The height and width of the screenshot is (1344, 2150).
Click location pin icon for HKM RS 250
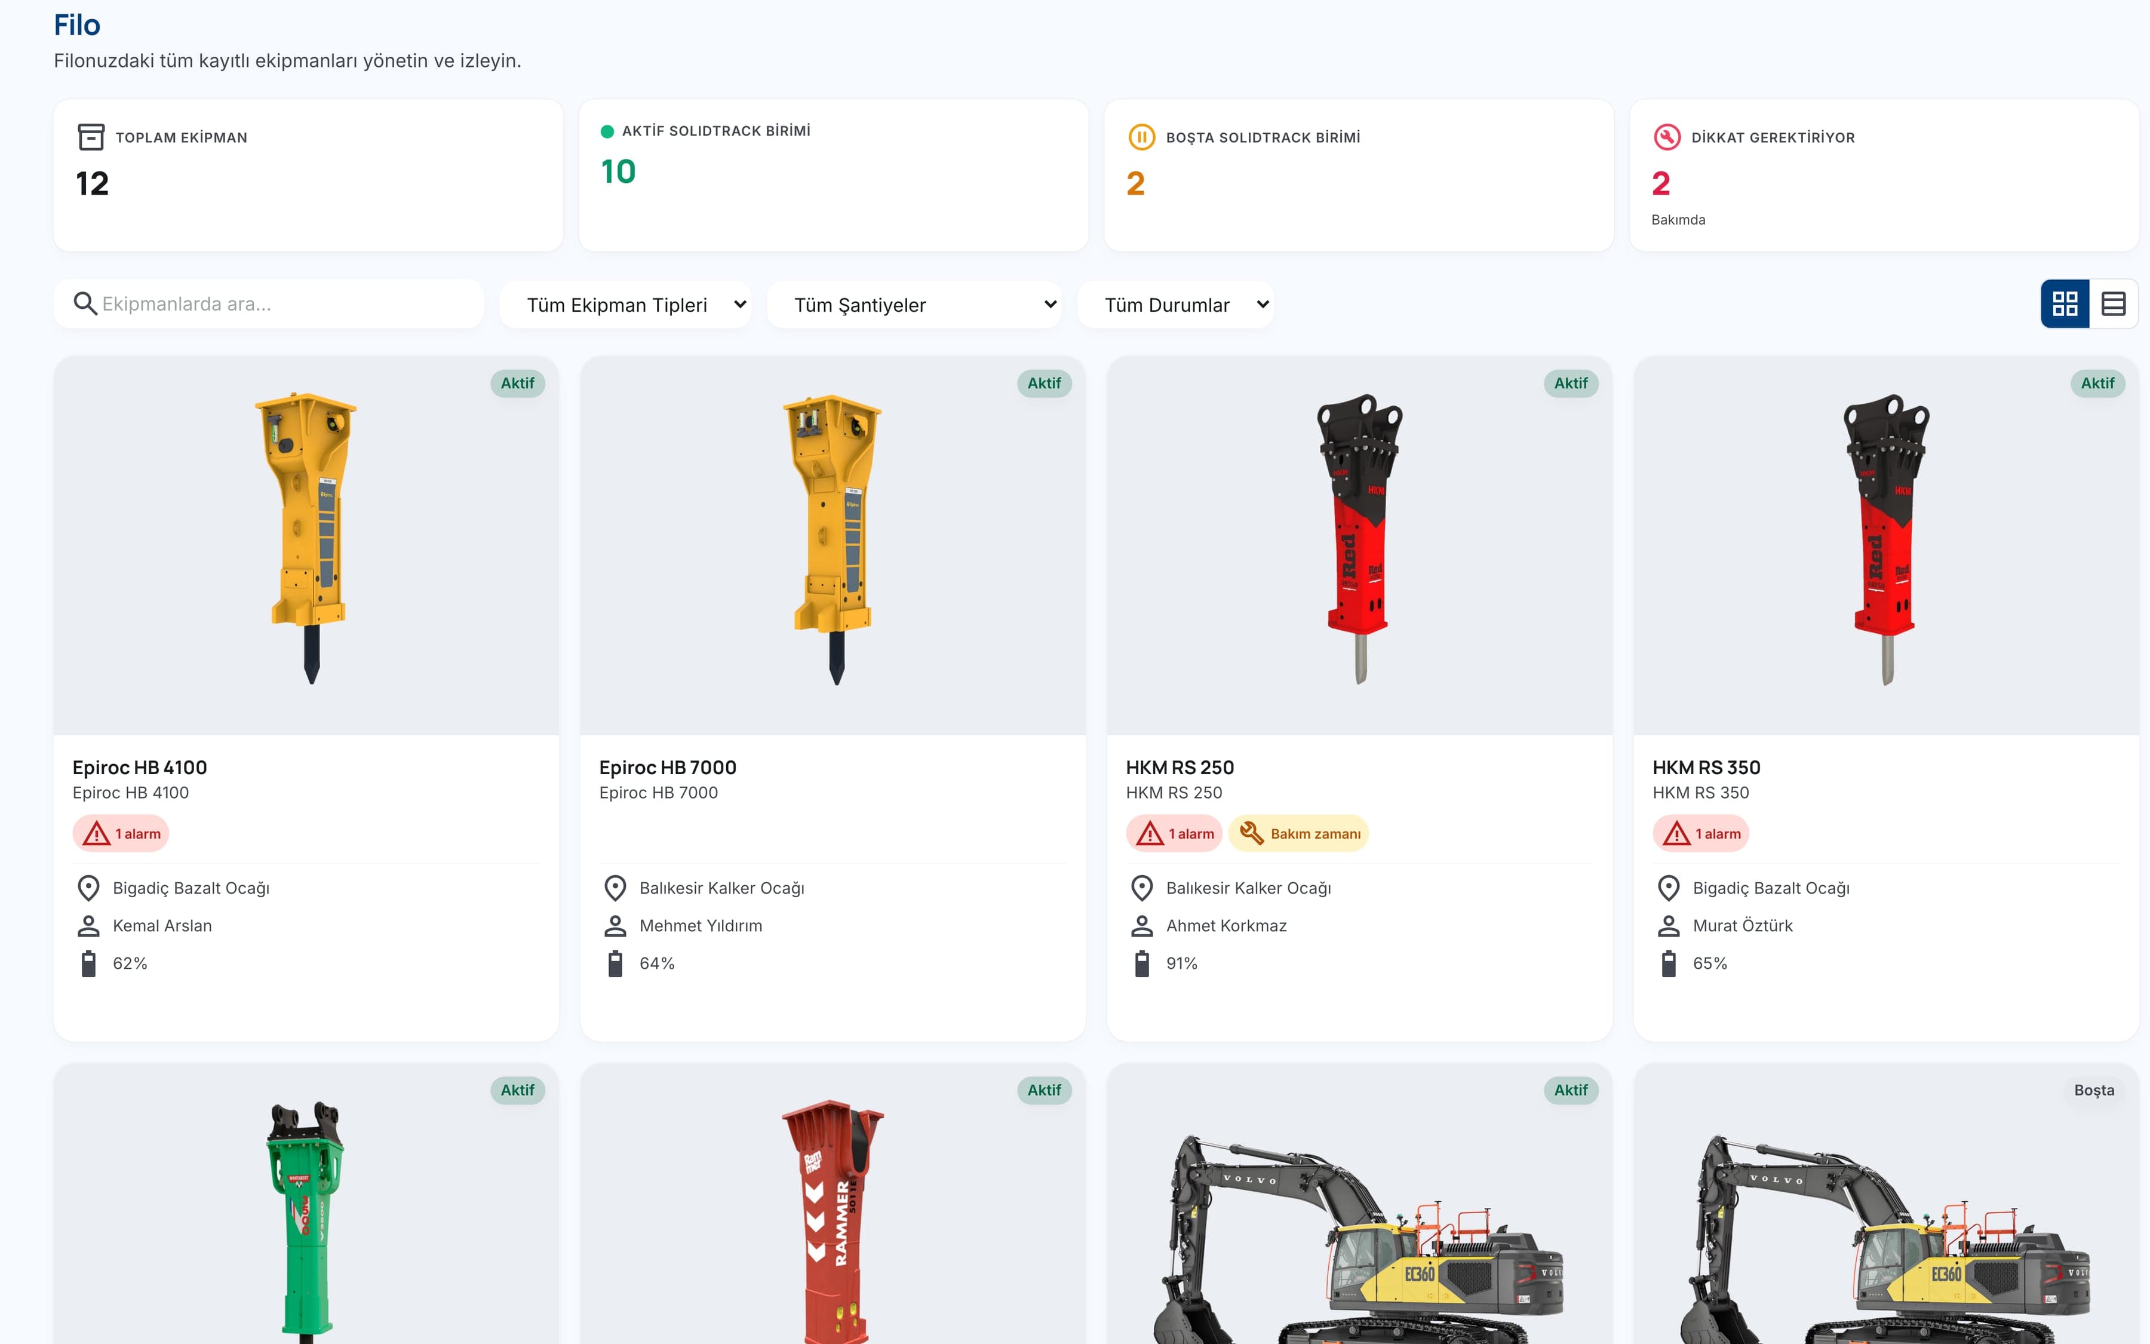coord(1142,888)
